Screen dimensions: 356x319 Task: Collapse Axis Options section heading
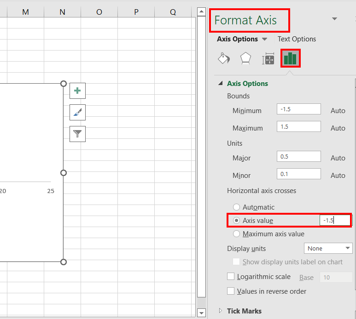247,84
